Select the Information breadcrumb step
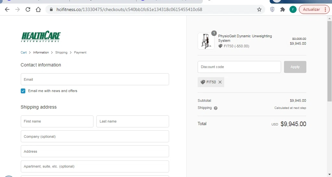 (x=41, y=53)
